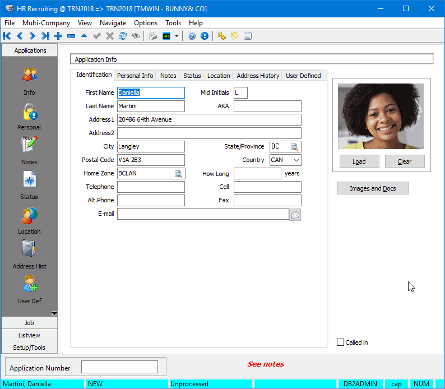Viewport: 445px width, 389px height.
Task: Click the blue plus add record icon
Action: click(58, 36)
